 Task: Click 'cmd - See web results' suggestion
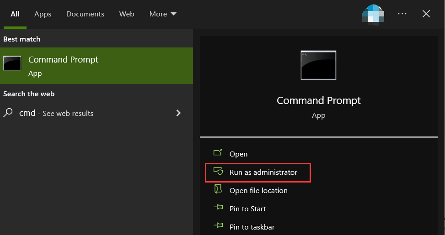tap(97, 113)
